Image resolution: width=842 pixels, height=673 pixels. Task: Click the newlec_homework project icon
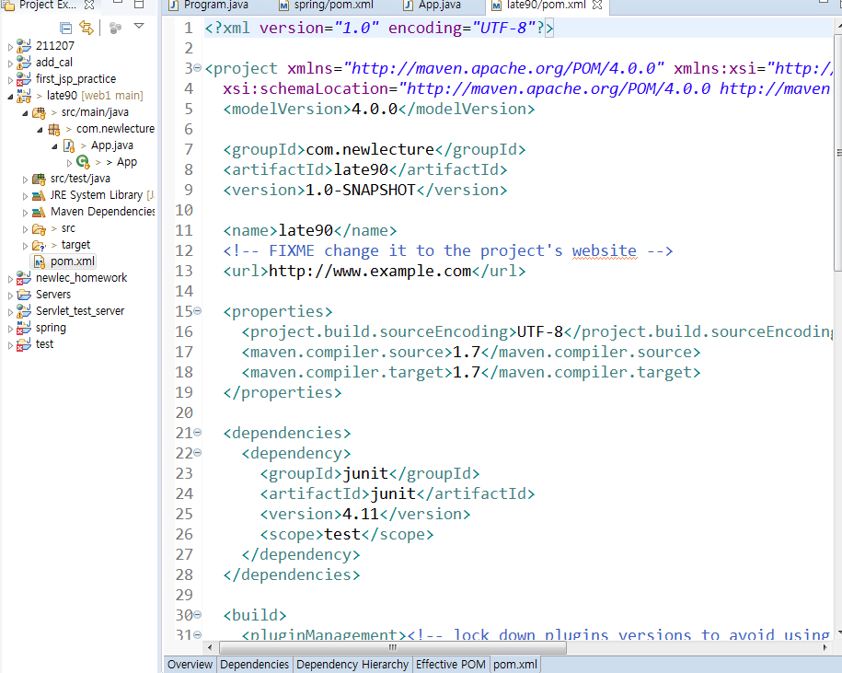coord(24,278)
